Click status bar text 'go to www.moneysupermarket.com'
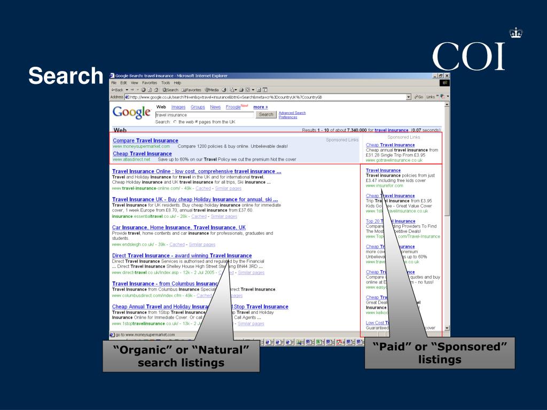Screen dimensions: 547x410 click(x=145, y=335)
